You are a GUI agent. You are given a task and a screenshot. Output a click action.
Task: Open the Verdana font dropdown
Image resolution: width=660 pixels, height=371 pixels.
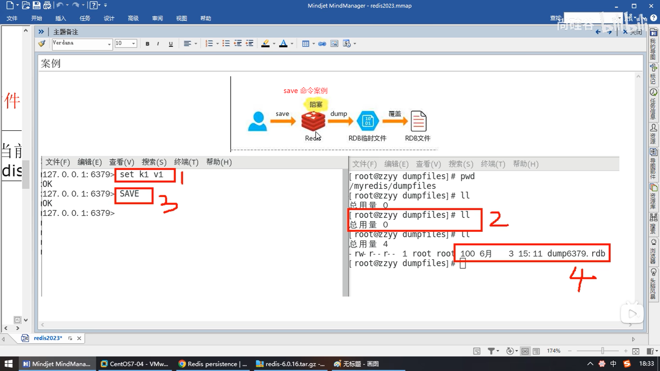[109, 44]
